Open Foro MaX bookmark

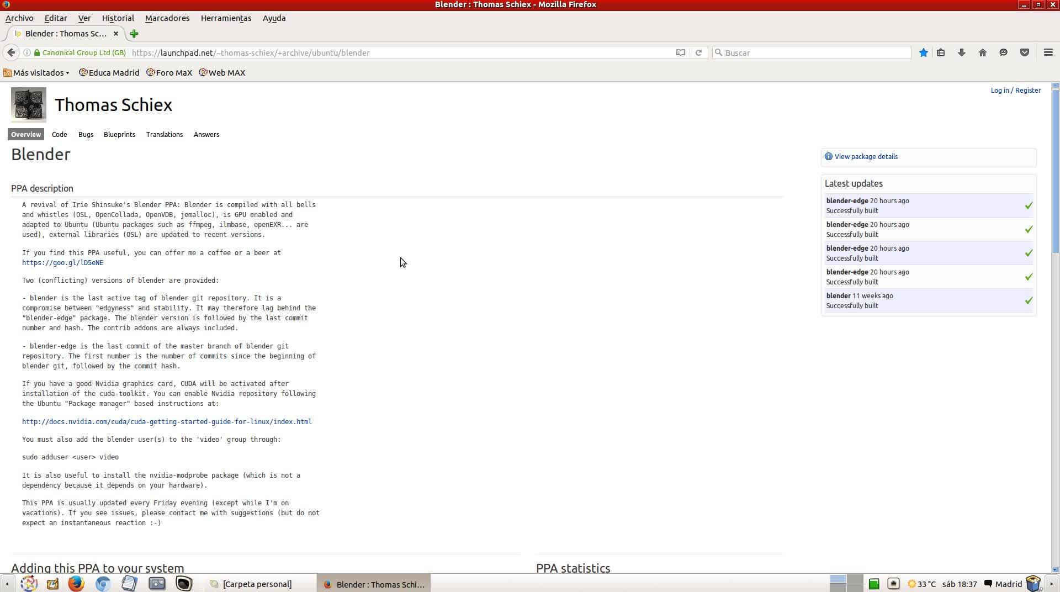[x=169, y=73]
